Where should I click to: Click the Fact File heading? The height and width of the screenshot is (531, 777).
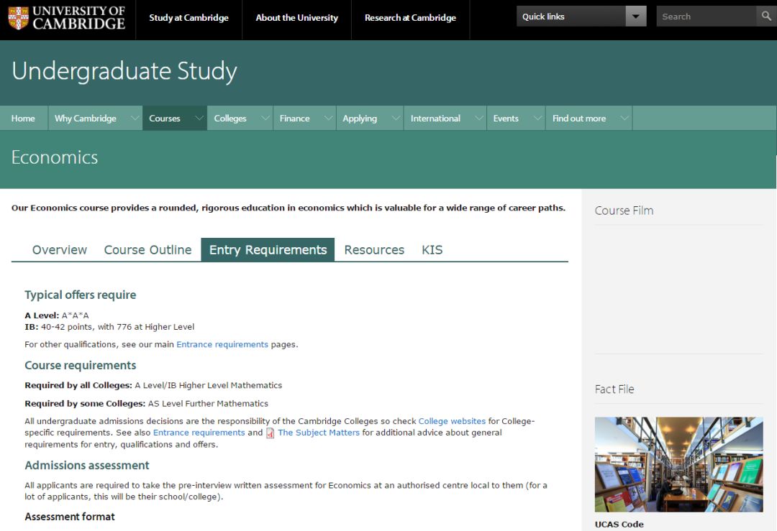[614, 389]
